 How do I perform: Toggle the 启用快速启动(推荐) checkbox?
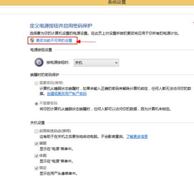click(x=36, y=131)
